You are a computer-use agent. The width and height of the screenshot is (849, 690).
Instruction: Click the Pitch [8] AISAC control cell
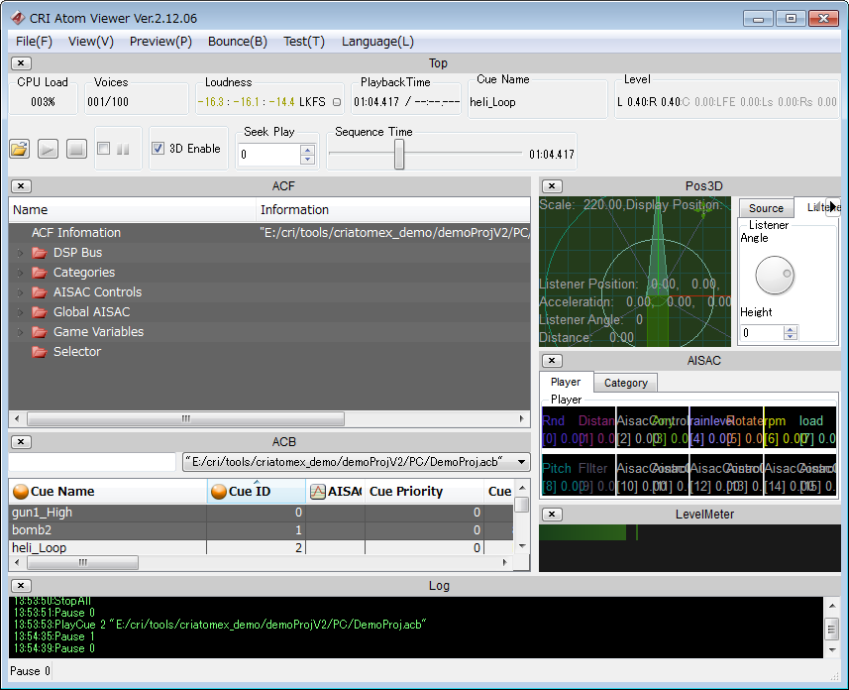(x=560, y=477)
